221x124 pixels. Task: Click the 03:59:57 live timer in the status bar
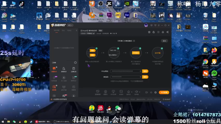pyautogui.click(x=167, y=99)
